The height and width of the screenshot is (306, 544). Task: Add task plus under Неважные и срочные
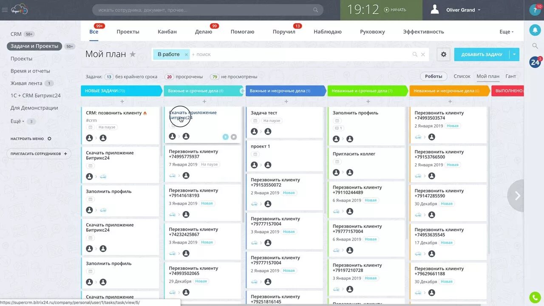tap(368, 102)
